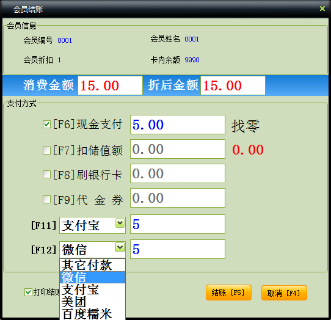Click the 折后金额 field showing 15.00
Viewport: 331px width, 320px height.
tap(233, 85)
